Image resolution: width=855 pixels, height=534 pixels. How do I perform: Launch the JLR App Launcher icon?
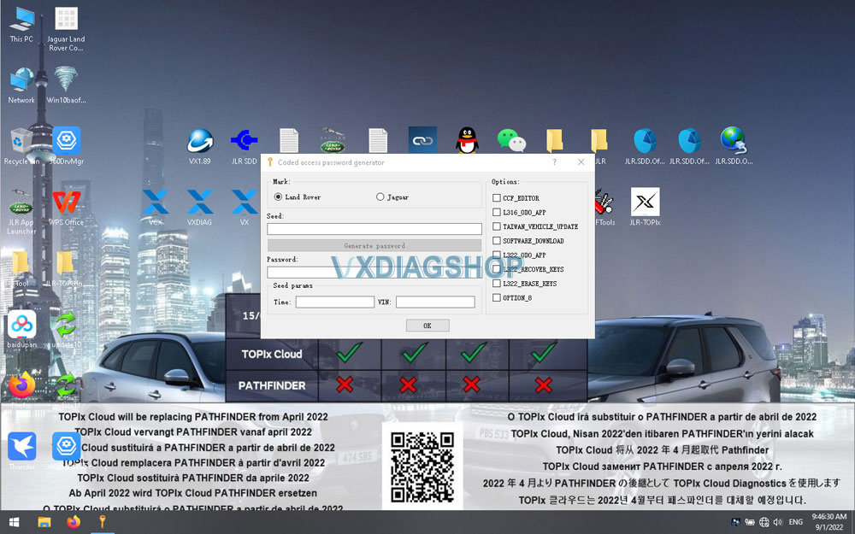pos(21,211)
